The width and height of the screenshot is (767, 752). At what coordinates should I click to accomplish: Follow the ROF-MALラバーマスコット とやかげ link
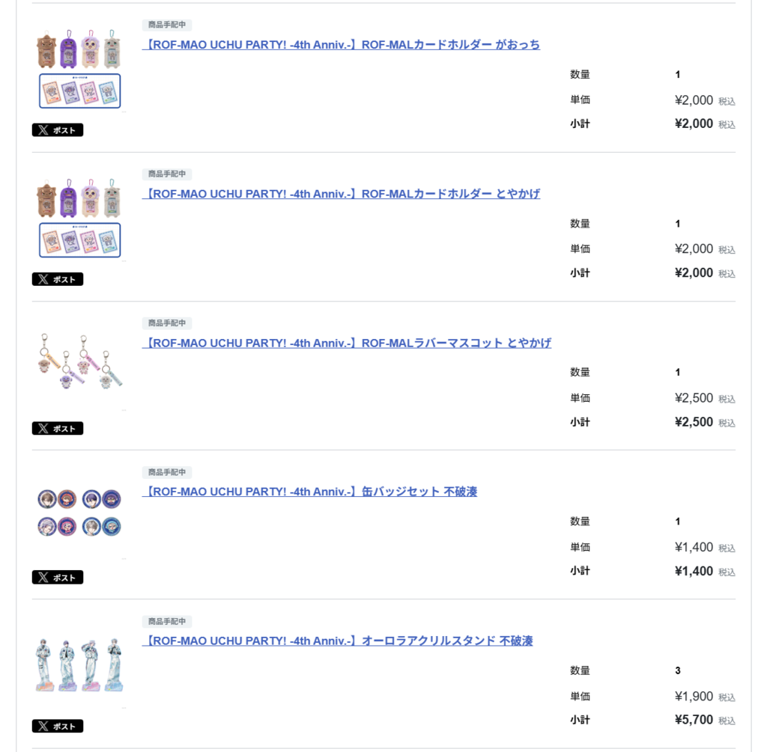tap(346, 343)
